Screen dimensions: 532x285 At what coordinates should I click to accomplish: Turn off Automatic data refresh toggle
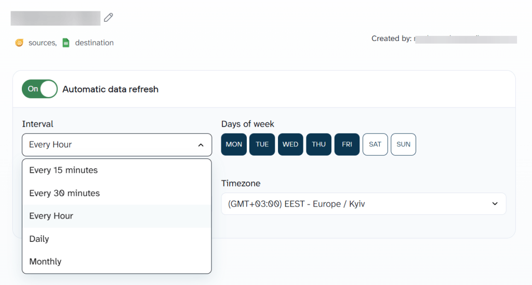39,89
